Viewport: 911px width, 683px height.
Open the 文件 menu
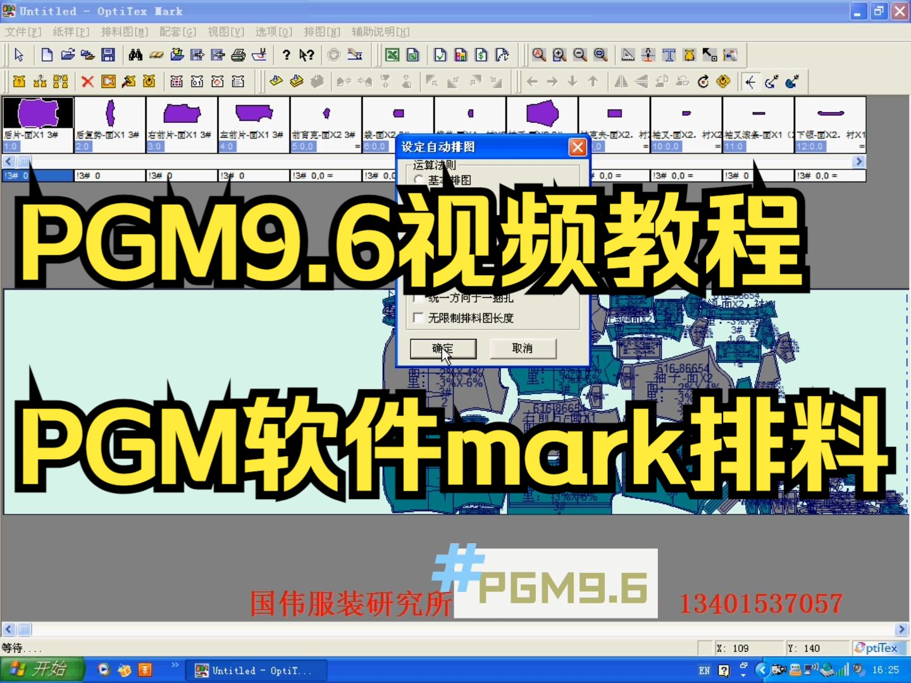tap(23, 32)
